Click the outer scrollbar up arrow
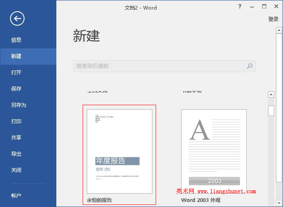Image resolution: width=283 pixels, height=207 pixels. (279, 30)
